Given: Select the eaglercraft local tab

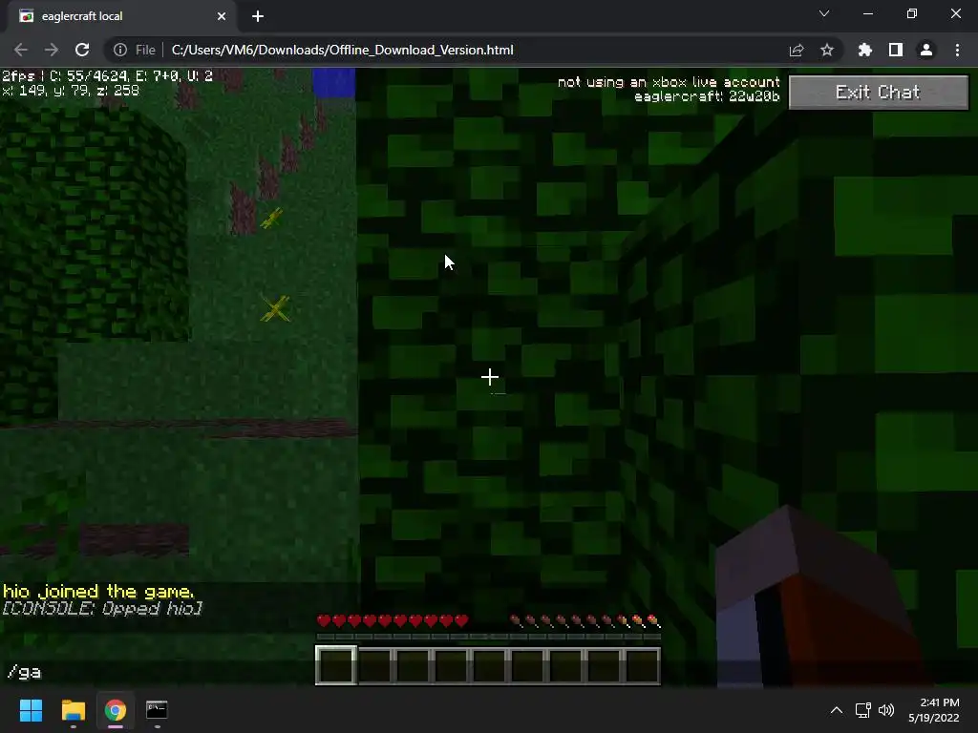Looking at the screenshot, I should [x=121, y=16].
